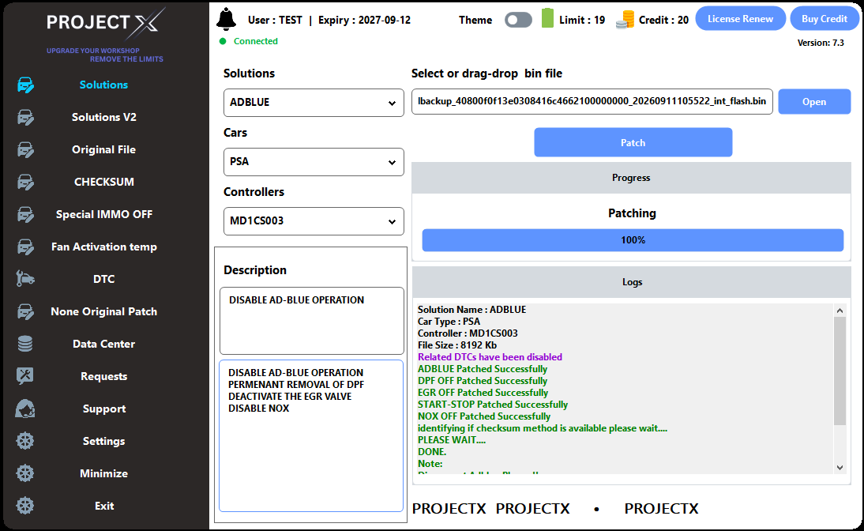864x531 pixels.
Task: Click the Exit gear icon
Action: point(25,506)
